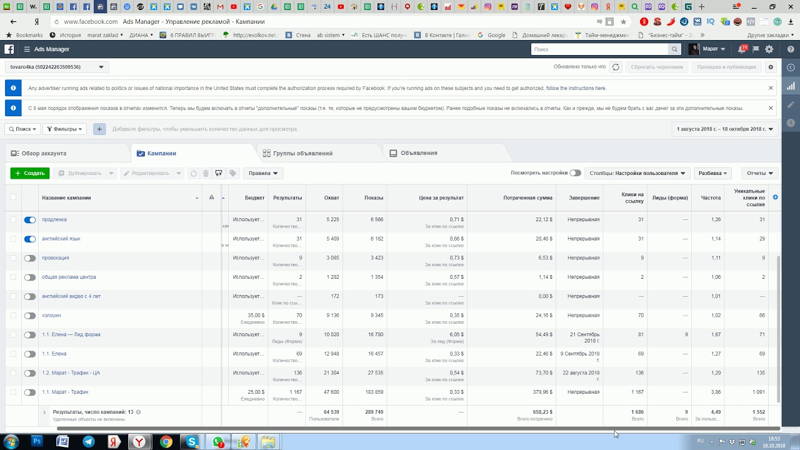Viewport: 800px width, 450px height.
Task: Open the charts panel in right sidebar
Action: (x=791, y=86)
